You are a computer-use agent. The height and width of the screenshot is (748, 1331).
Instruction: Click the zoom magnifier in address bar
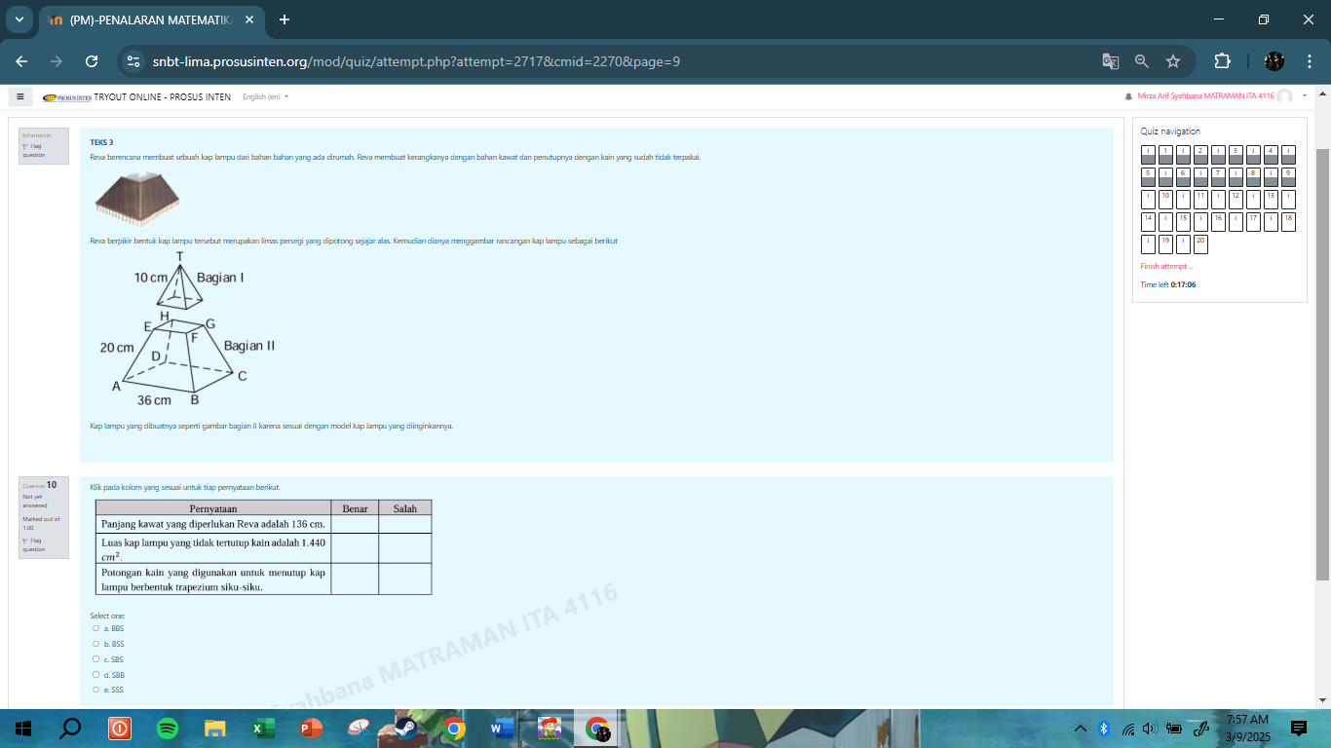(x=1141, y=61)
